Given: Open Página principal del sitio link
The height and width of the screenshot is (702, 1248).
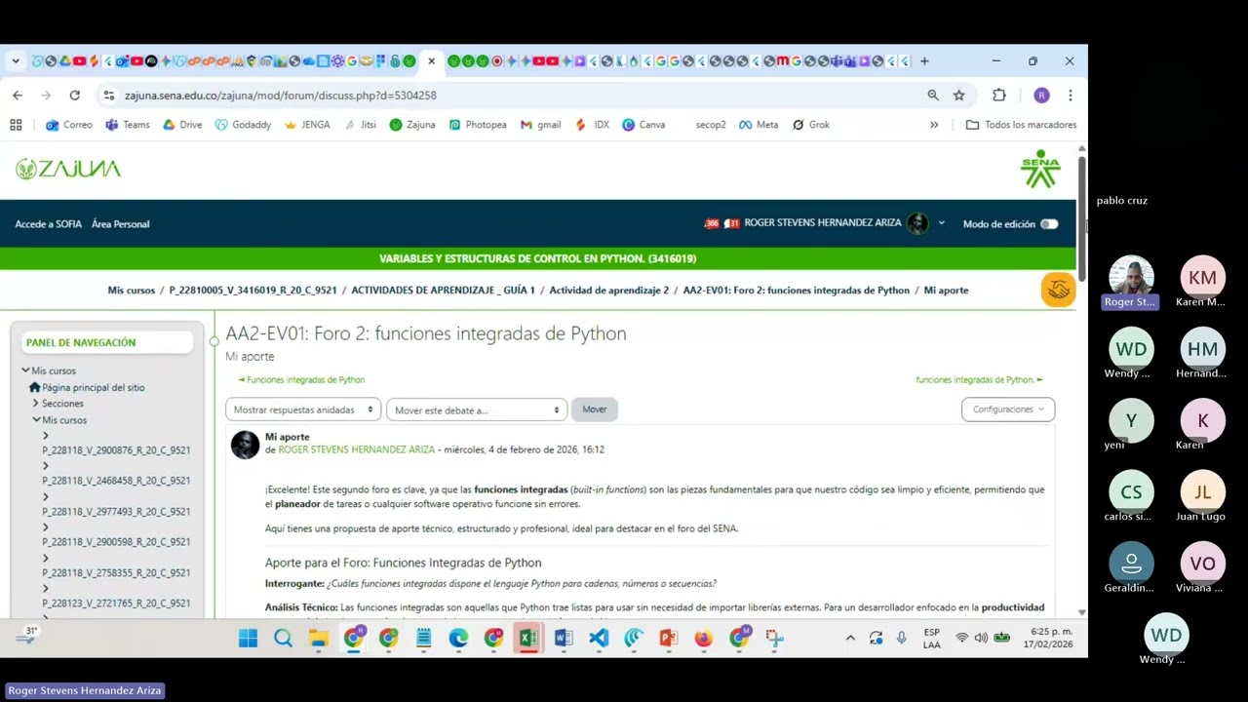Looking at the screenshot, I should (93, 387).
